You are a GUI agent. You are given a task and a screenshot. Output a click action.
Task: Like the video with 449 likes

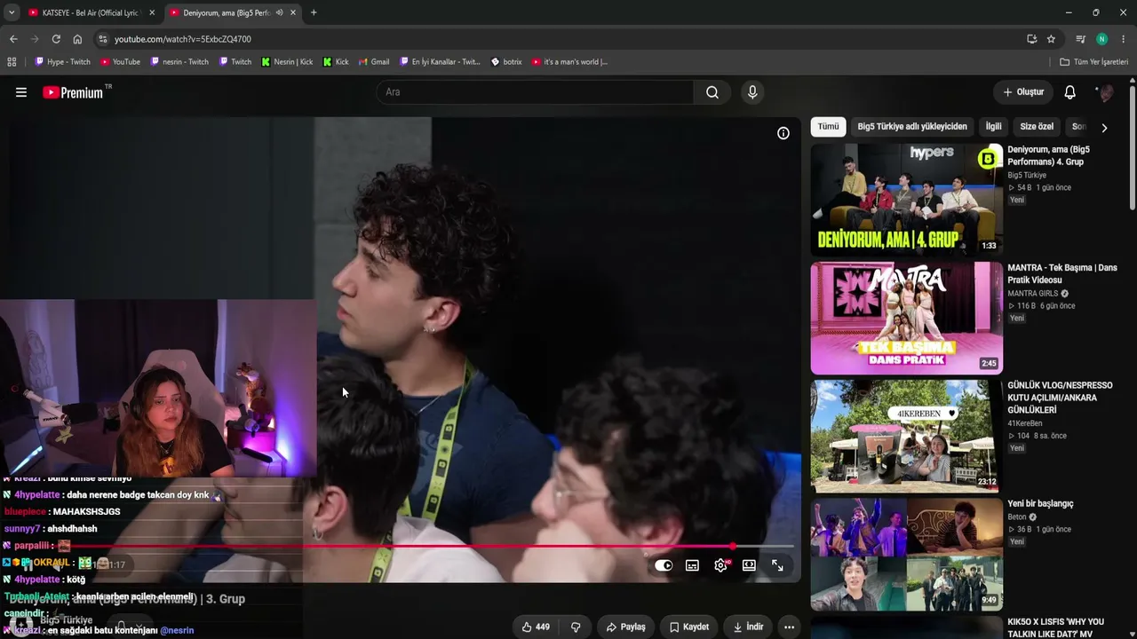point(536,627)
